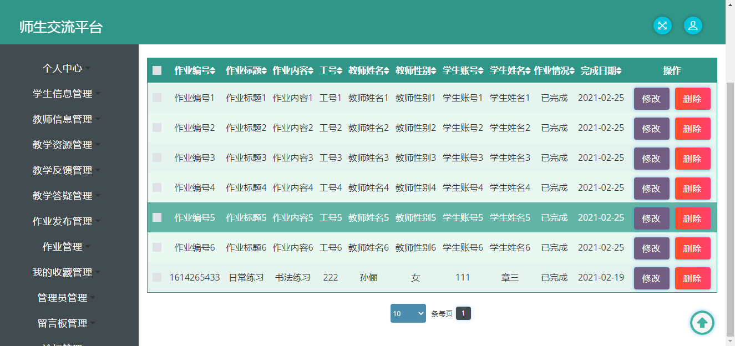
Task: Sort by 作业情况 using its arrows
Action: tap(572, 71)
